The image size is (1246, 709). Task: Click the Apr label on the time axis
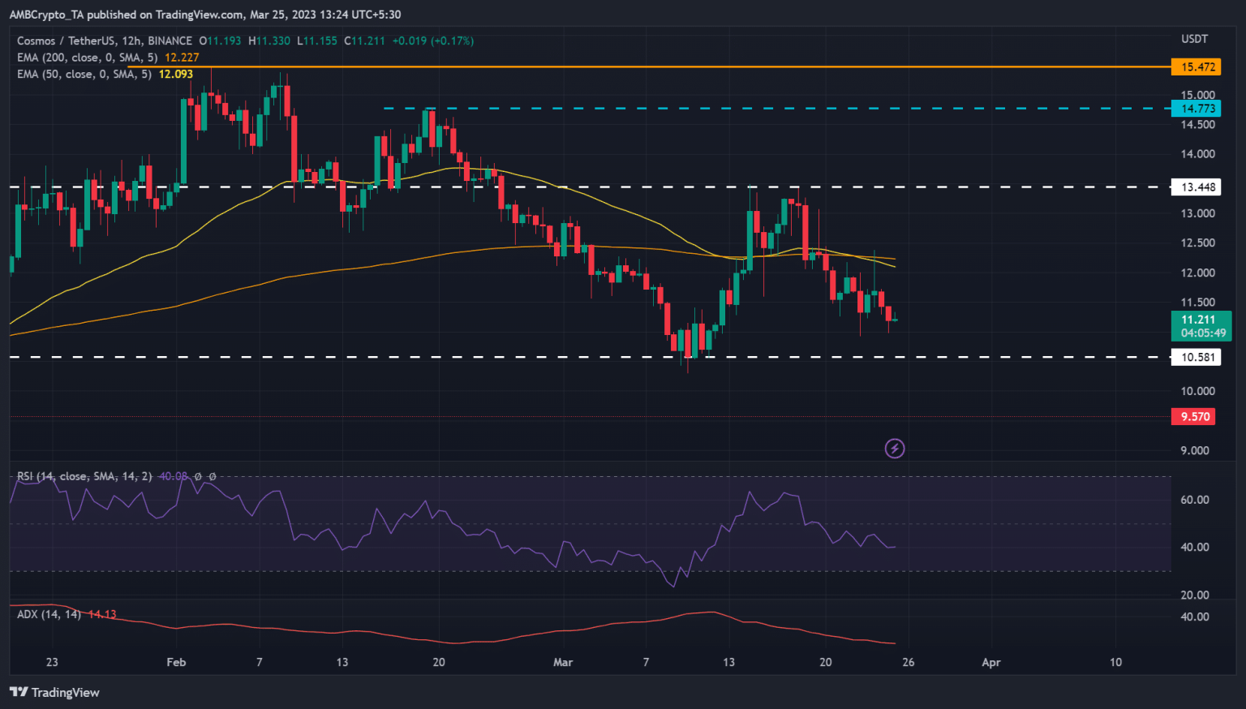[x=990, y=662]
